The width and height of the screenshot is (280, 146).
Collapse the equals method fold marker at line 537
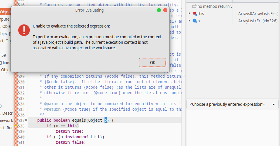point(26,120)
